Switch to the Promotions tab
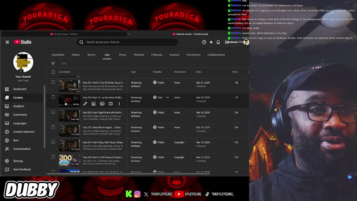Image resolution: width=357 pixels, height=201 pixels. [193, 55]
